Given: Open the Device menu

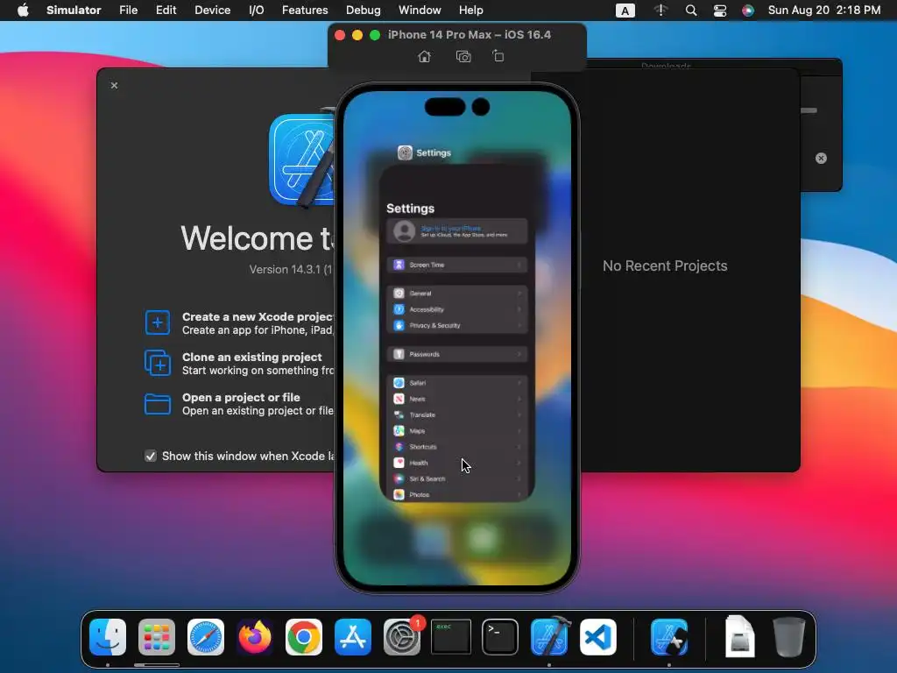Looking at the screenshot, I should (x=212, y=11).
